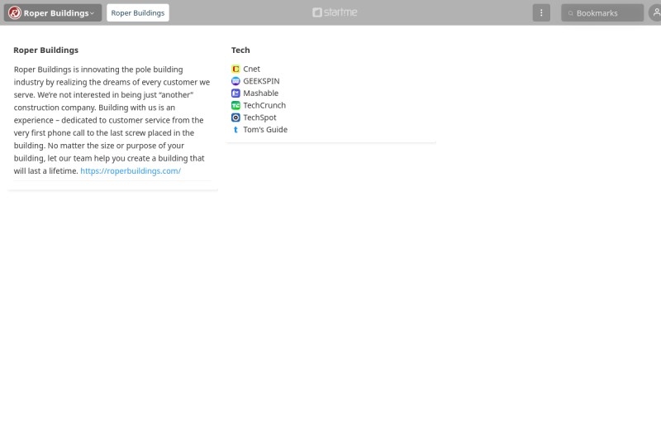661x441 pixels.
Task: Select the Roper Buildings tab
Action: click(x=138, y=12)
